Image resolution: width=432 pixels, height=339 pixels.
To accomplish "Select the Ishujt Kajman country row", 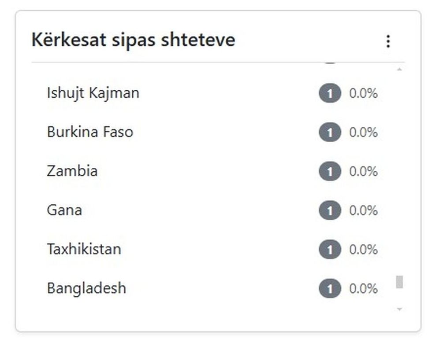I will 93,93.
